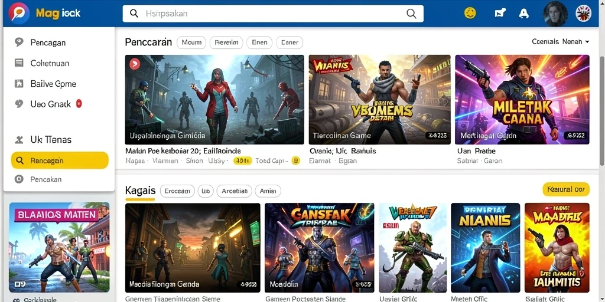Open the MILETAK CAANA game thumbnail
This screenshot has width=605, height=302.
(x=522, y=99)
